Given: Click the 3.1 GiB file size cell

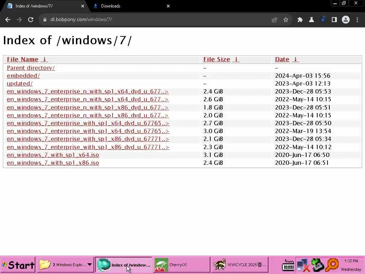Looking at the screenshot, I should [x=213, y=155].
